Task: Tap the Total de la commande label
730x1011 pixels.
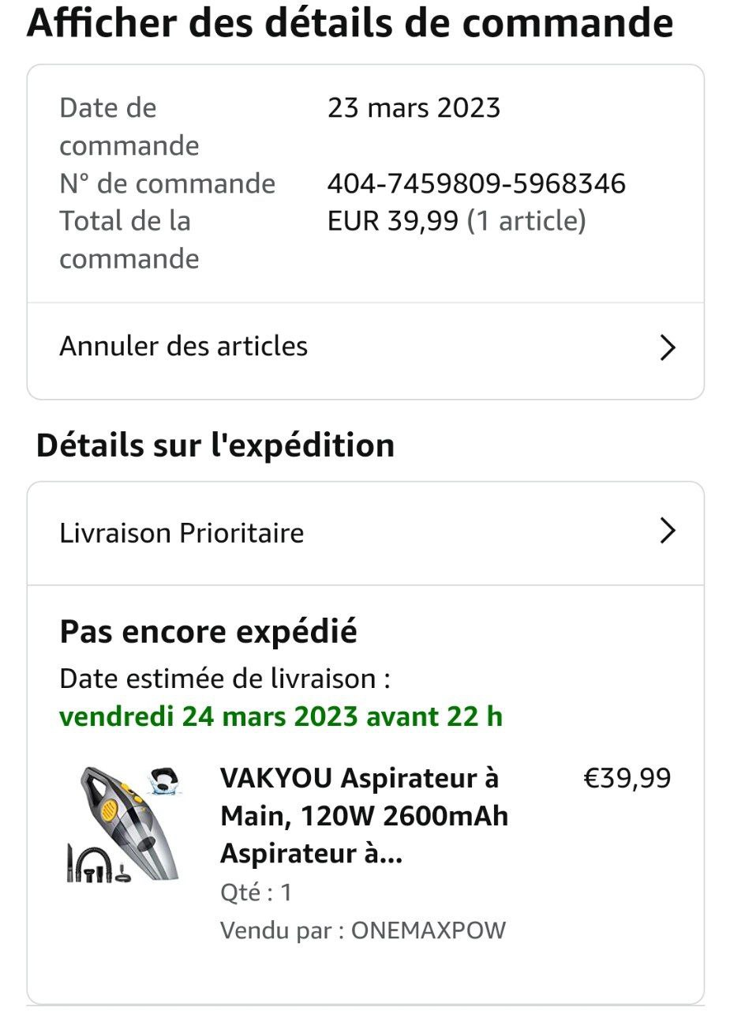Action: [129, 240]
